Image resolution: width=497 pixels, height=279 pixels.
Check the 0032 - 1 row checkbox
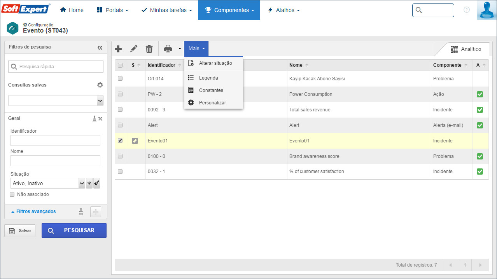tap(120, 171)
